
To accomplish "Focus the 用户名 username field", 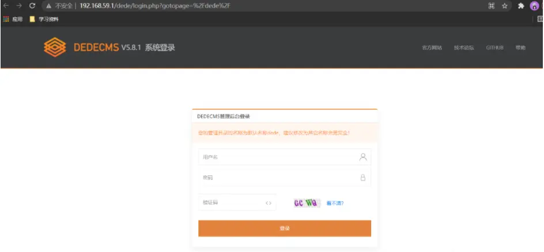I will [285, 157].
